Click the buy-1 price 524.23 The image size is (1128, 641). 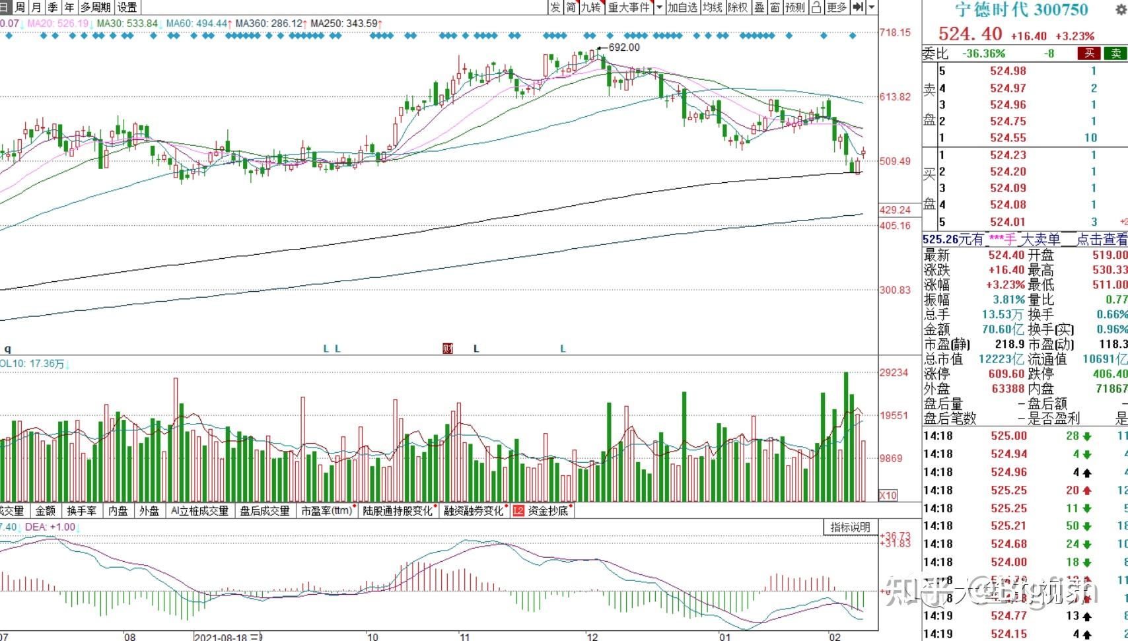point(1008,154)
